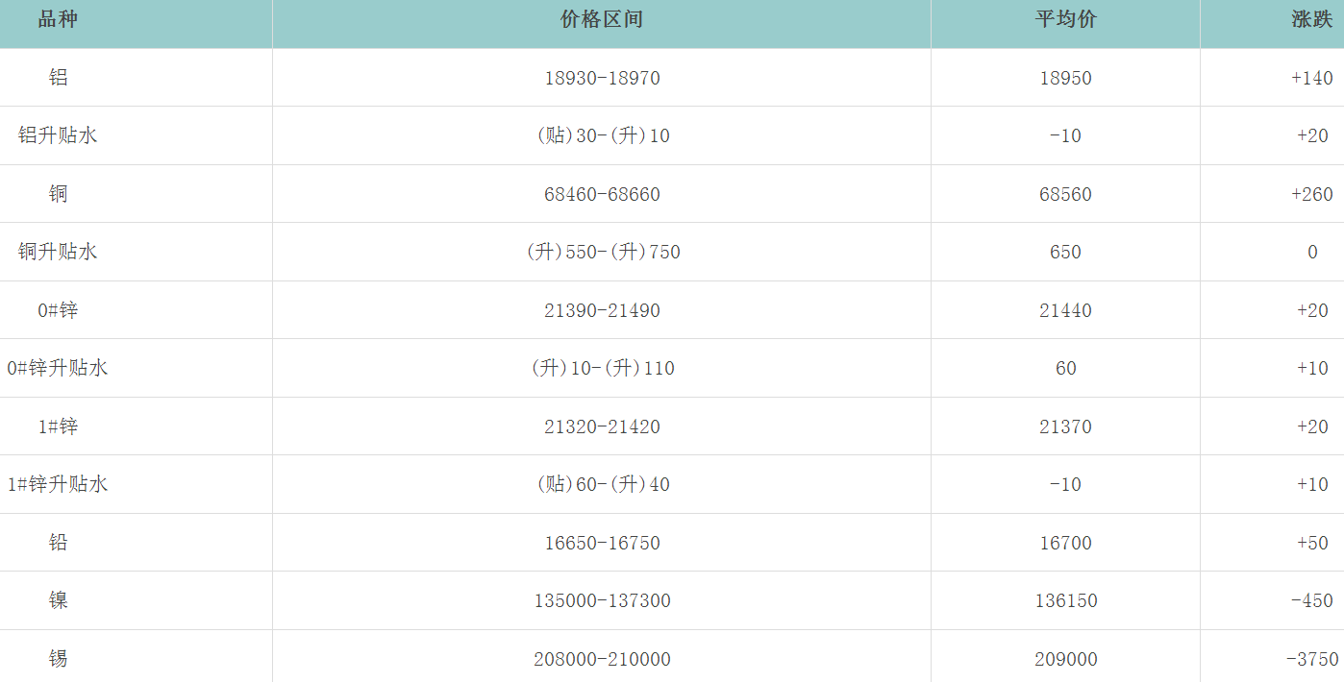
Task: Click lead average price 16700
Action: pos(1065,543)
